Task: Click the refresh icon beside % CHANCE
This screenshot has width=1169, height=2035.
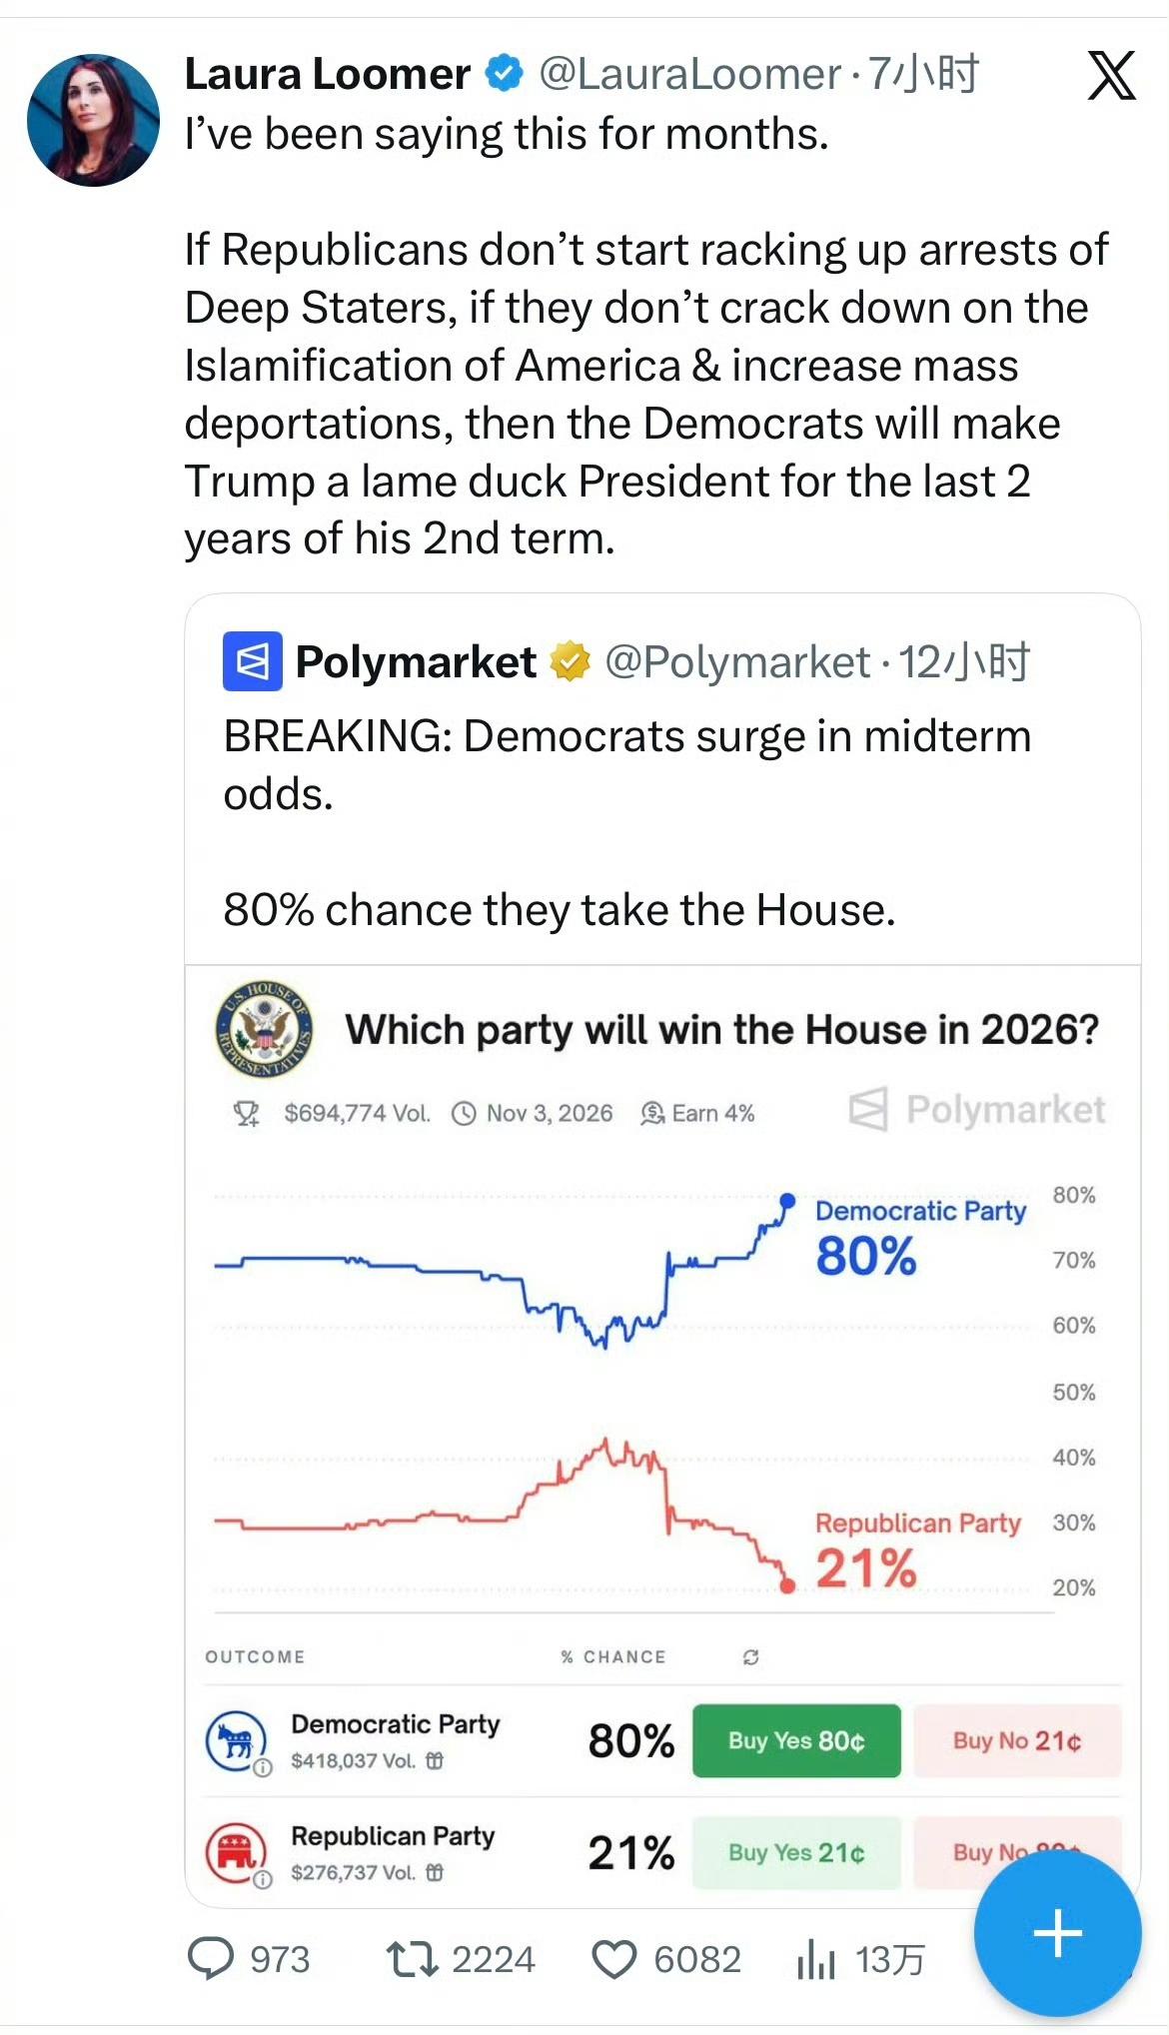Action: (751, 1657)
